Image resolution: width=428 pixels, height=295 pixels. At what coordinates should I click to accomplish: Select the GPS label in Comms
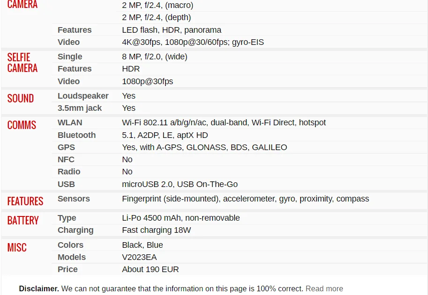coord(66,147)
